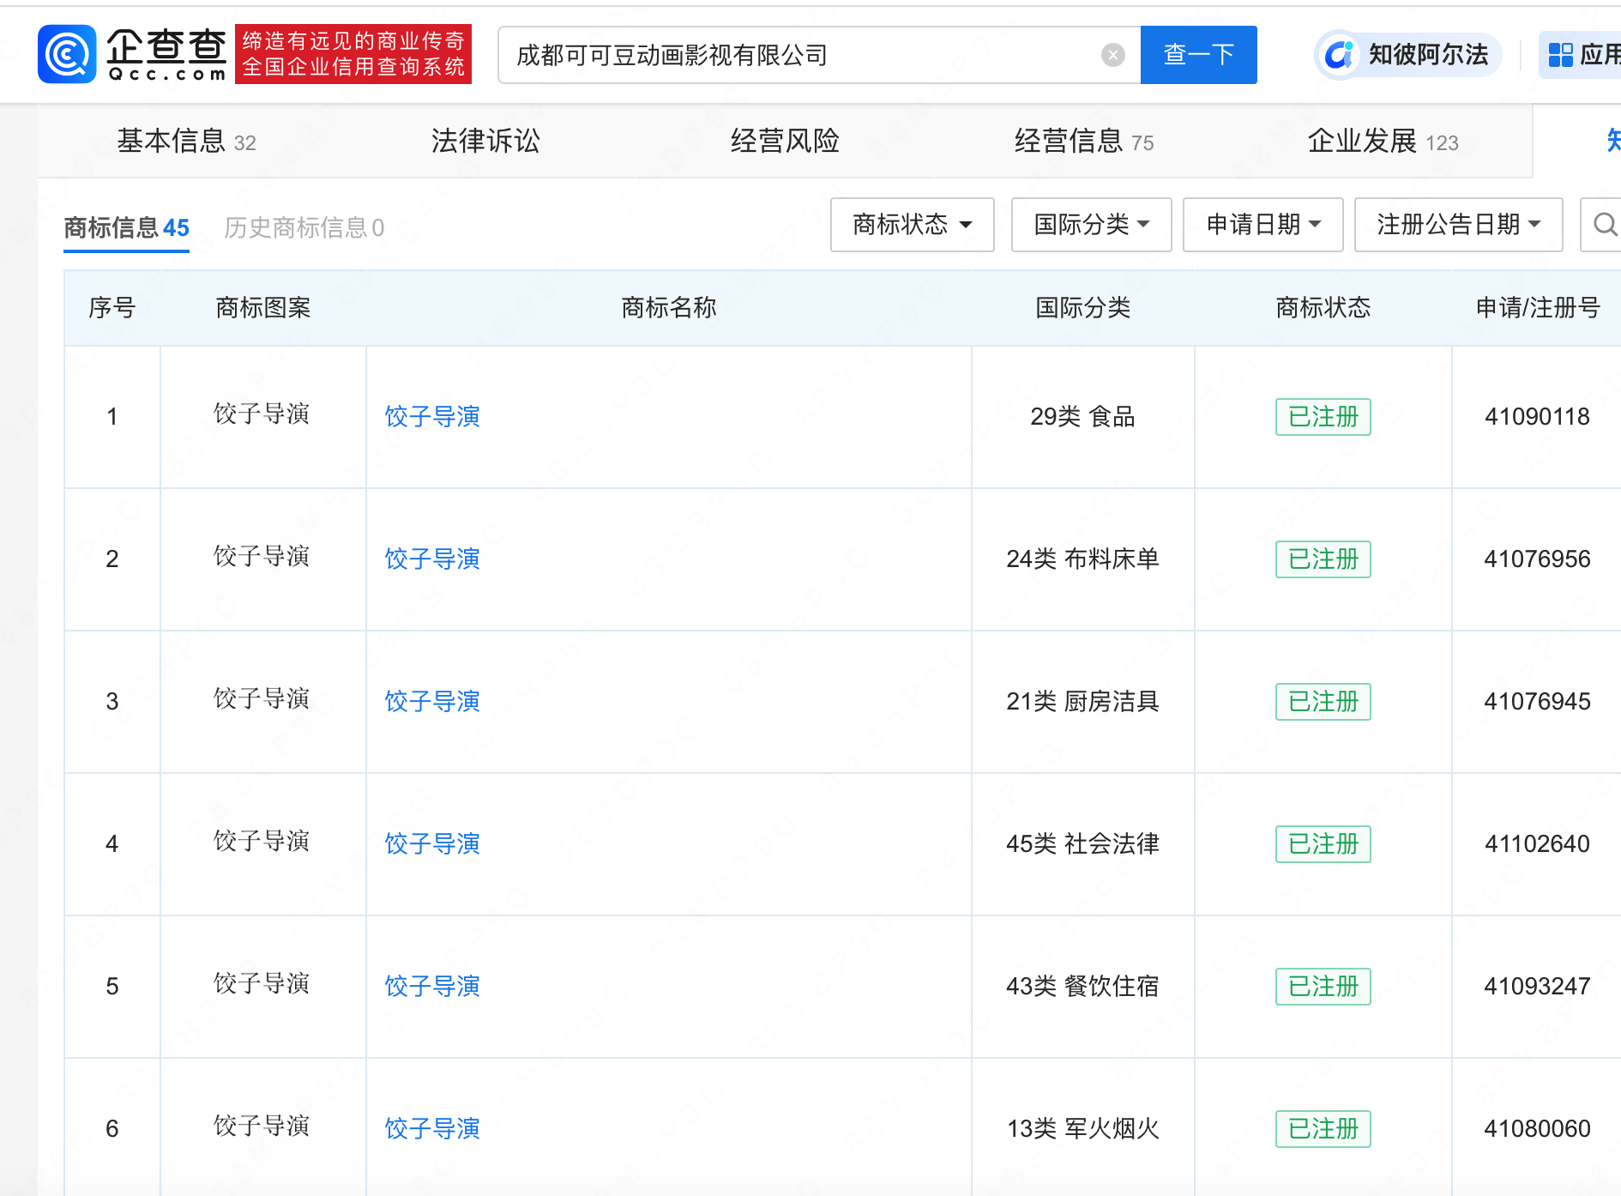Click the 45类 社会法律 cell

pos(1082,844)
